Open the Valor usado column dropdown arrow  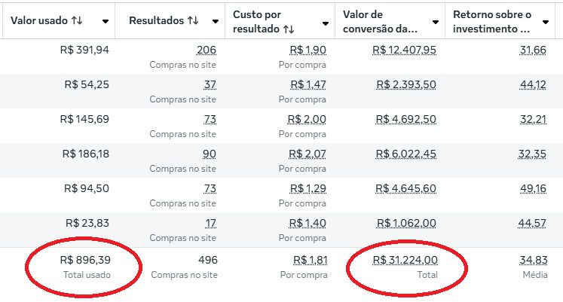105,22
